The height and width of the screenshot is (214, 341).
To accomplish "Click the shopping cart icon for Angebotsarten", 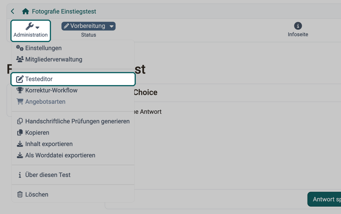I will point(20,102).
